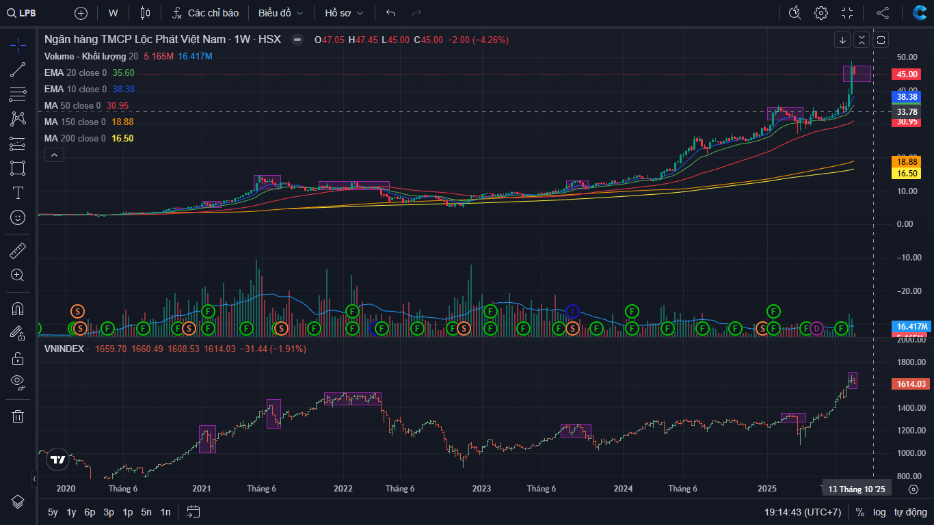Viewport: 934px width, 525px height.
Task: Open the Biểu đồ dropdown menu
Action: click(x=280, y=13)
